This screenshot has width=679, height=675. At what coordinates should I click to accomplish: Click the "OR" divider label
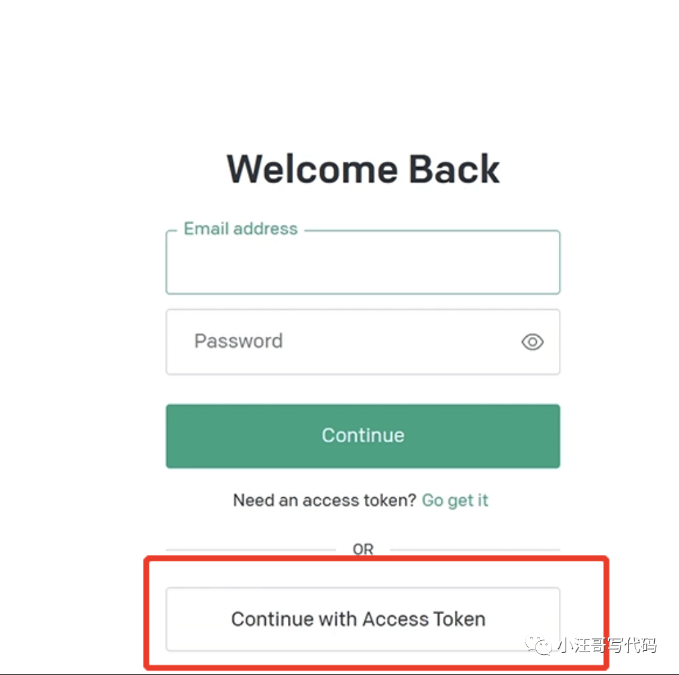(363, 550)
